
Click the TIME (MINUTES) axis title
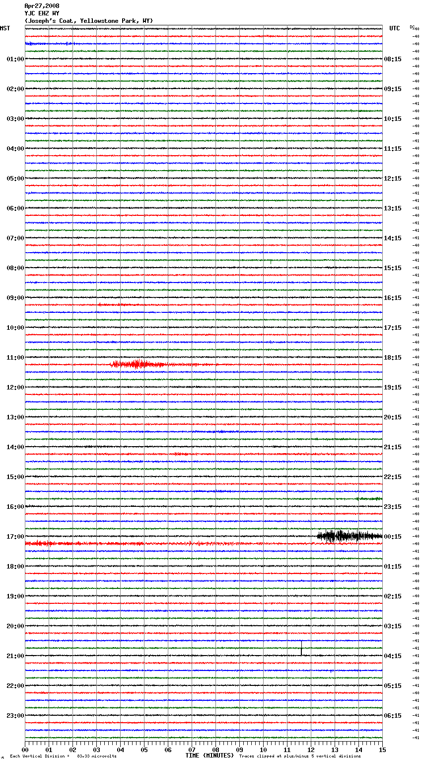click(210, 756)
